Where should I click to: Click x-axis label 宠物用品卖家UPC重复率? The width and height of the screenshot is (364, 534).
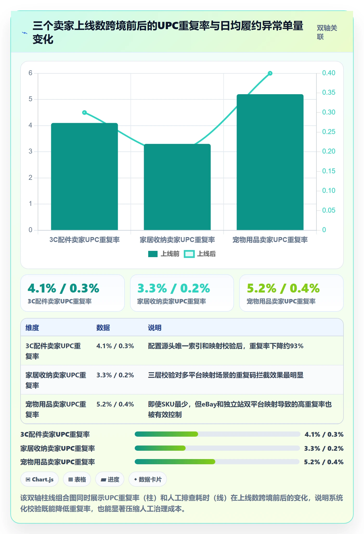tap(270, 240)
